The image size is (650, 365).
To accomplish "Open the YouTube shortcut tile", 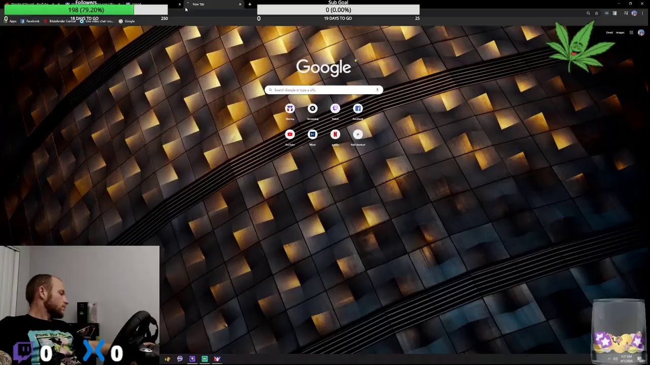I will pyautogui.click(x=290, y=137).
